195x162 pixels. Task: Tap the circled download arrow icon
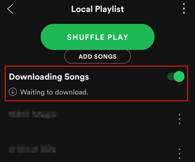coord(13,92)
